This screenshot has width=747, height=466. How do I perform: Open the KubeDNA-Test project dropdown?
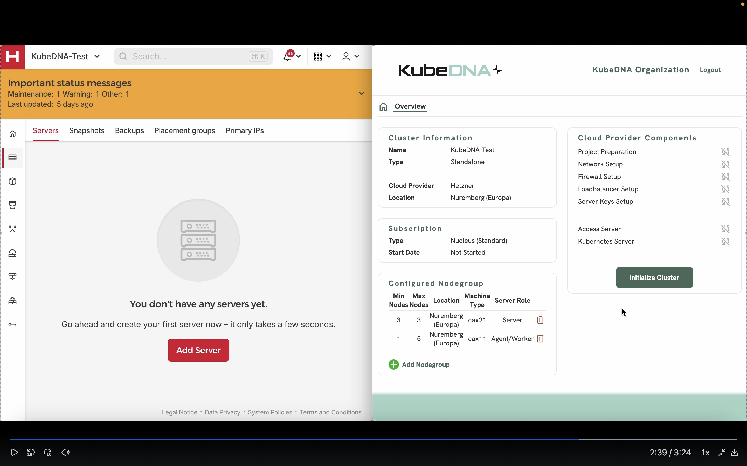click(x=65, y=56)
